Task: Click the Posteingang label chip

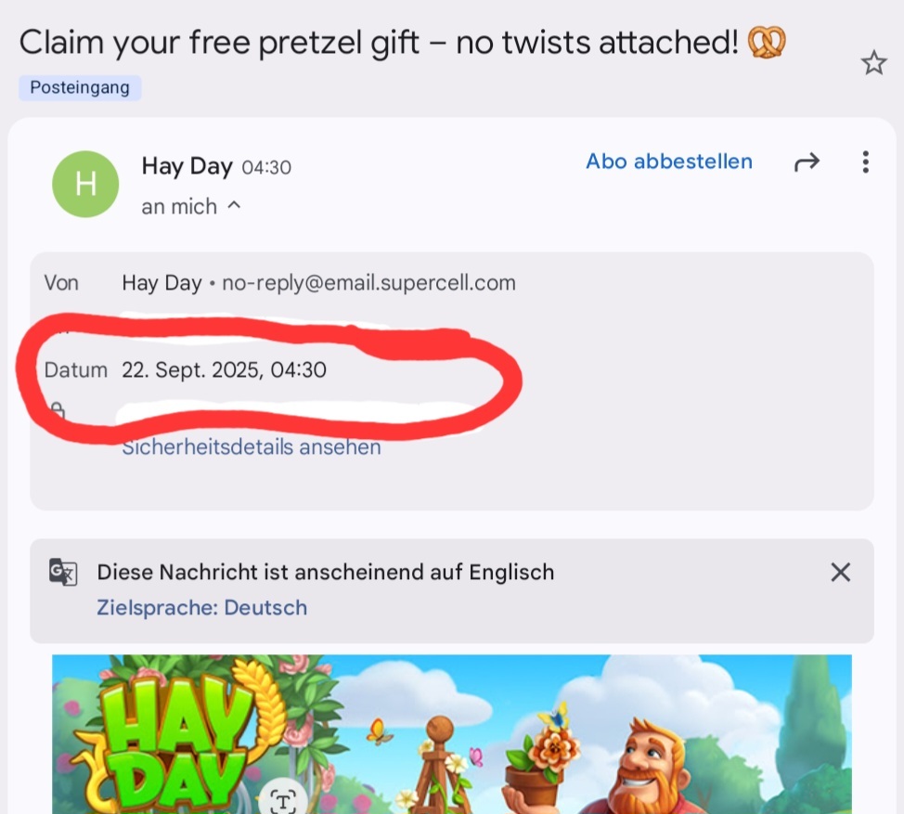Action: pyautogui.click(x=80, y=87)
